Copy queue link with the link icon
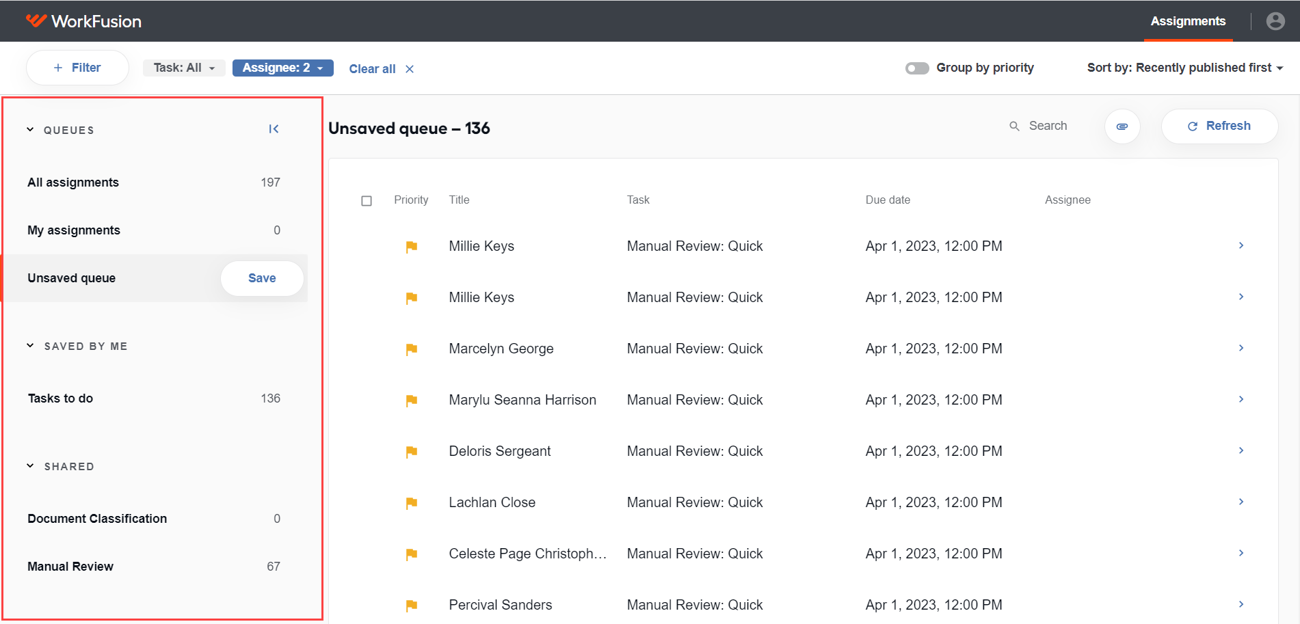Image resolution: width=1300 pixels, height=624 pixels. point(1122,126)
